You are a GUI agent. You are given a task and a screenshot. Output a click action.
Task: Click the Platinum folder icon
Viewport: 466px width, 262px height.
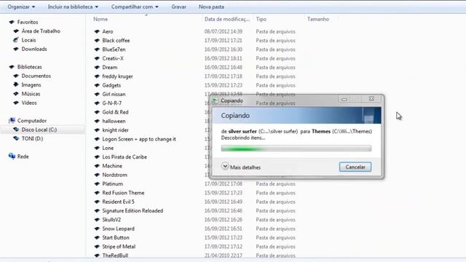tap(97, 183)
